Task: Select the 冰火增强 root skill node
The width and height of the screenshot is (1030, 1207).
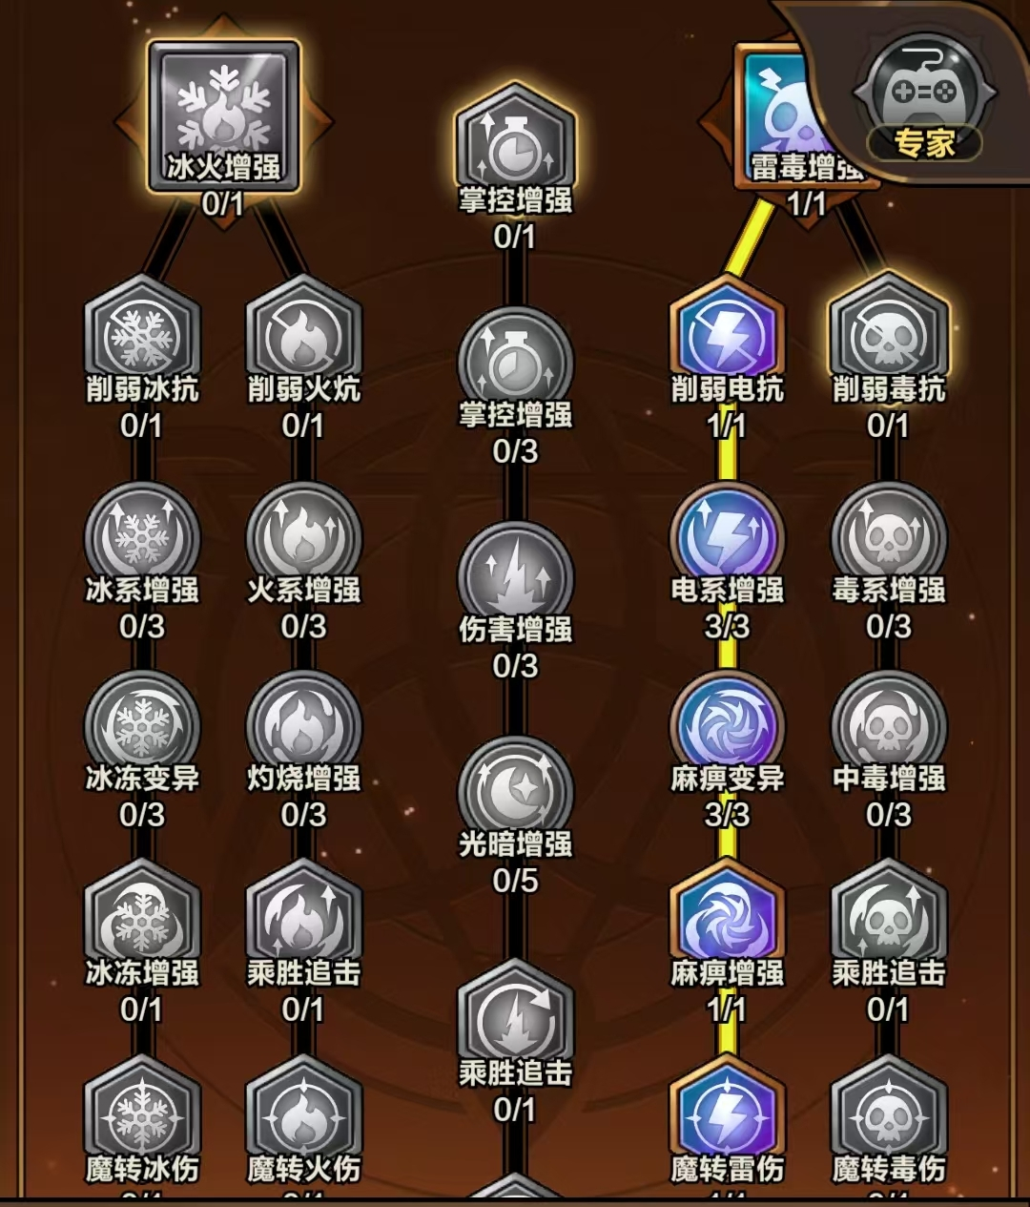Action: [224, 114]
